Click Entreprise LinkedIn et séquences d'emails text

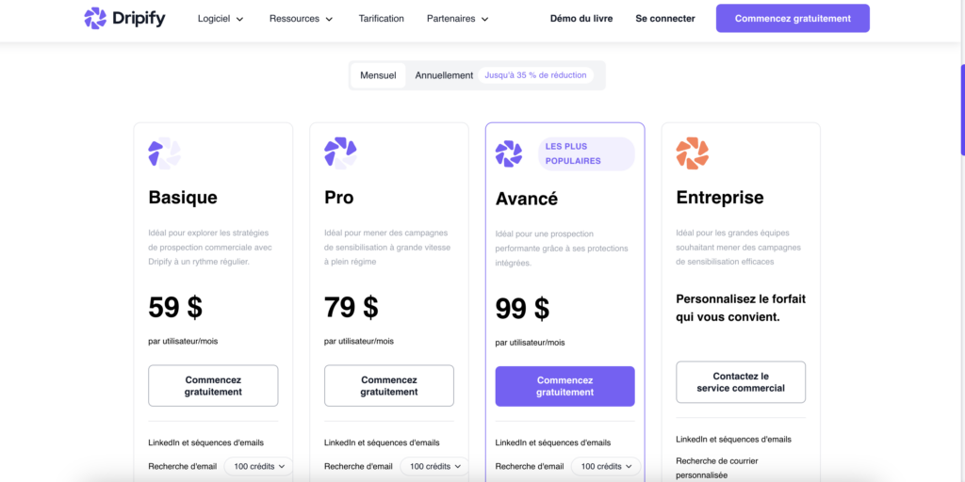click(x=733, y=440)
